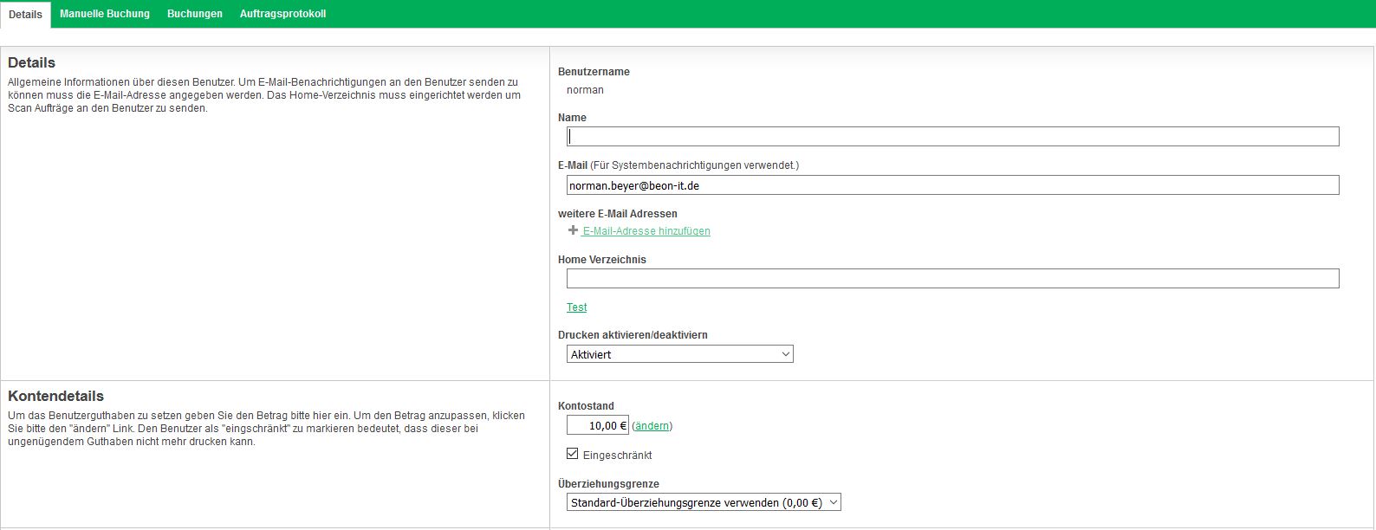1376x530 pixels.
Task: Switch to the Manuelle Buchung tab
Action: pyautogui.click(x=105, y=14)
